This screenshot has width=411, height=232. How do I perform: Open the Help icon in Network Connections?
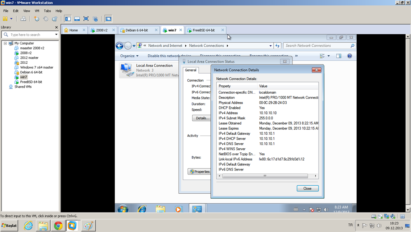click(x=349, y=56)
